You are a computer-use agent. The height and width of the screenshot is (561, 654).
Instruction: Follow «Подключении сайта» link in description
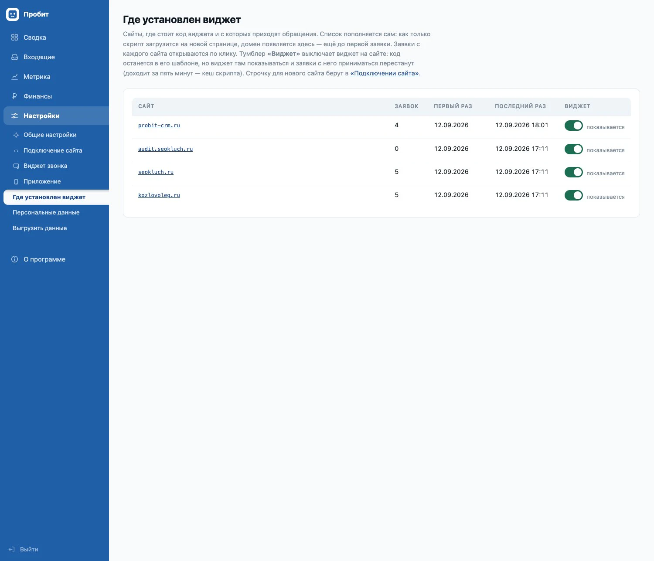(x=385, y=73)
